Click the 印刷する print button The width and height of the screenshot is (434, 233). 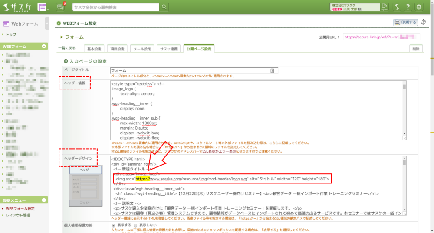tap(405, 23)
